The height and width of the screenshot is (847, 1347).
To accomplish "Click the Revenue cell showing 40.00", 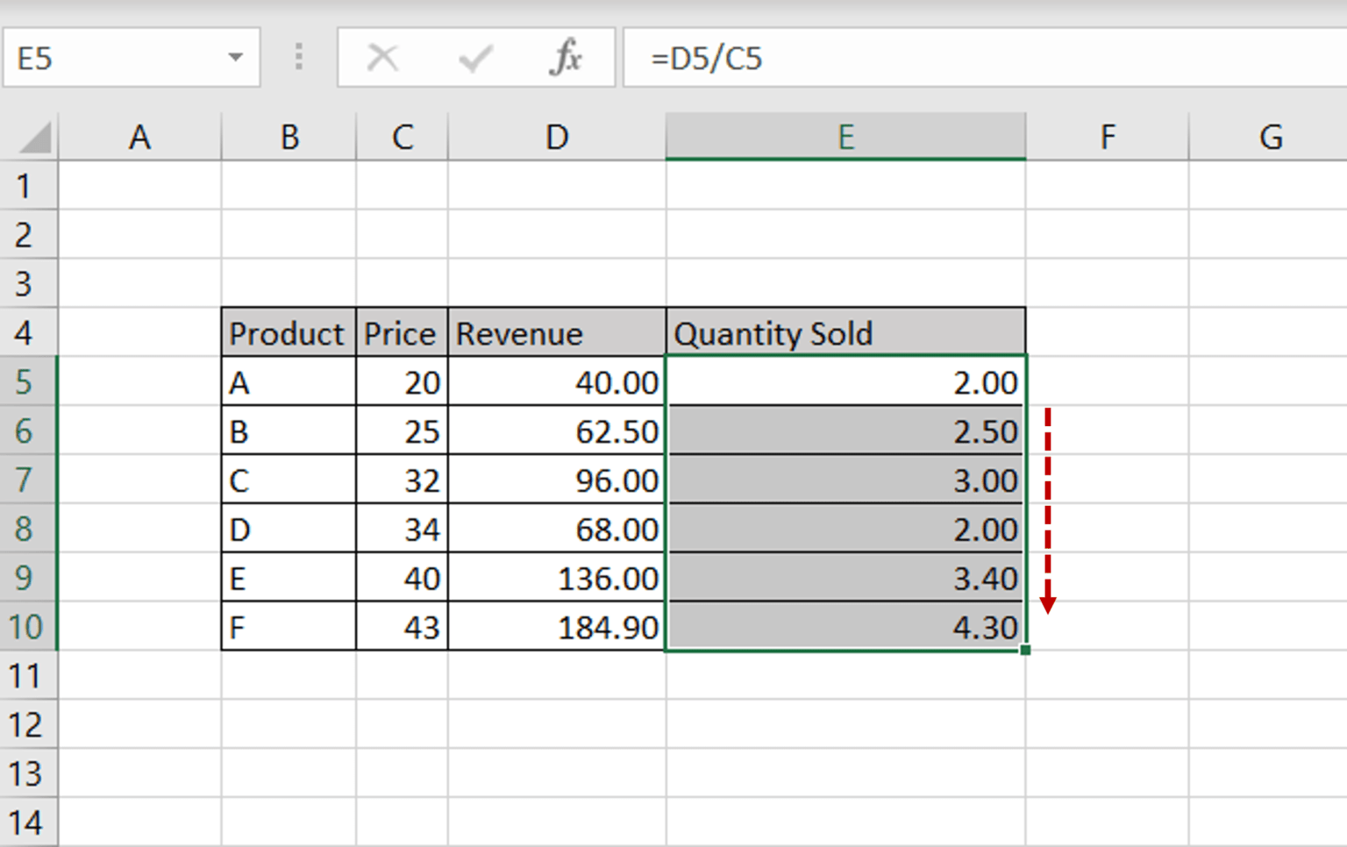I will pos(557,381).
